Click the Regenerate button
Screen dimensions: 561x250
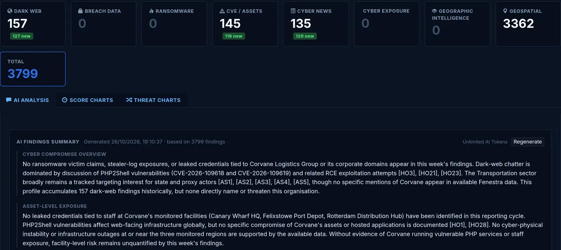(x=528, y=142)
